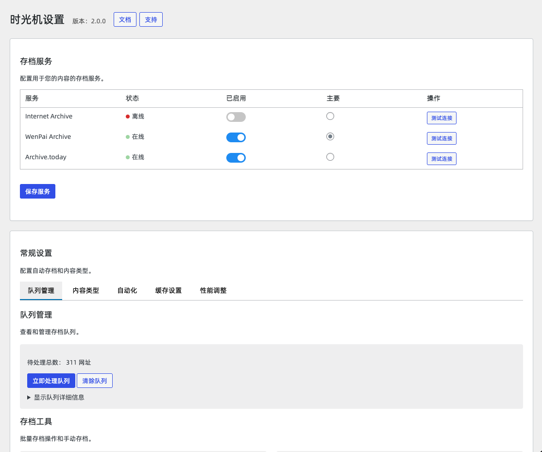542x452 pixels.
Task: Expand 显示队列详细信息 disclosure triangle
Action: coord(29,398)
